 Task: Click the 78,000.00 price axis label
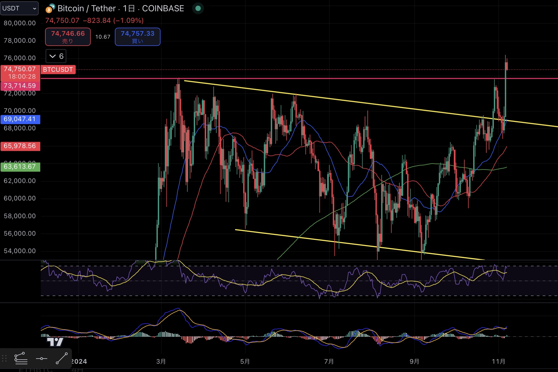click(x=20, y=41)
